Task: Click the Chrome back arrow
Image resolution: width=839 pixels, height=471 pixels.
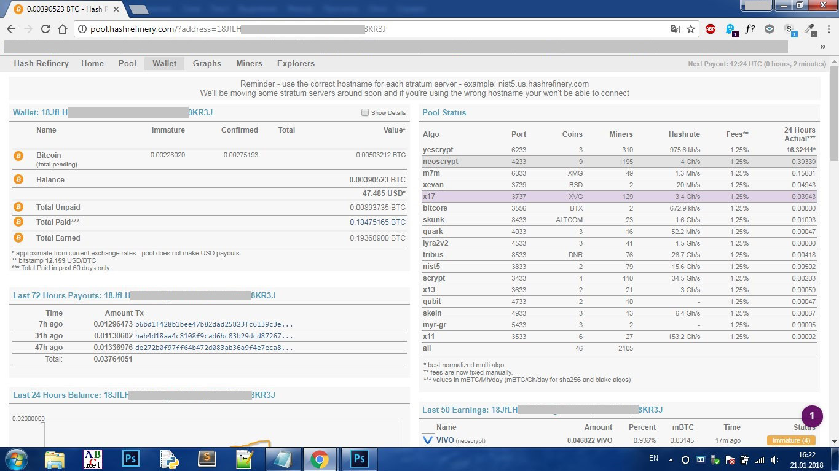Action: tap(11, 29)
